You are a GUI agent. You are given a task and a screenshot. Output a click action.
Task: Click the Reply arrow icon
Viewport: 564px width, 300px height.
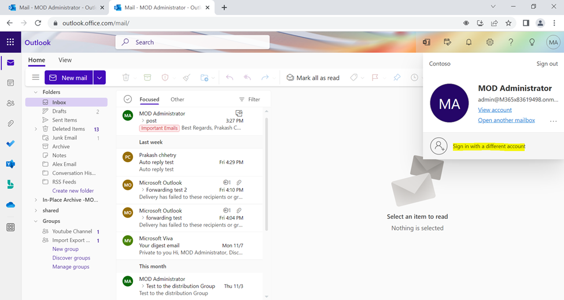230,78
